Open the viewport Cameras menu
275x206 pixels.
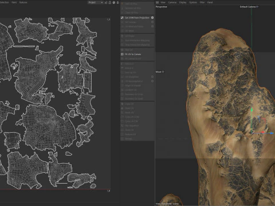(172, 2)
